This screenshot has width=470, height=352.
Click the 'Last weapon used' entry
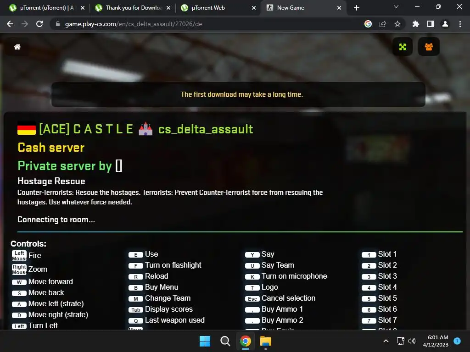click(166, 320)
